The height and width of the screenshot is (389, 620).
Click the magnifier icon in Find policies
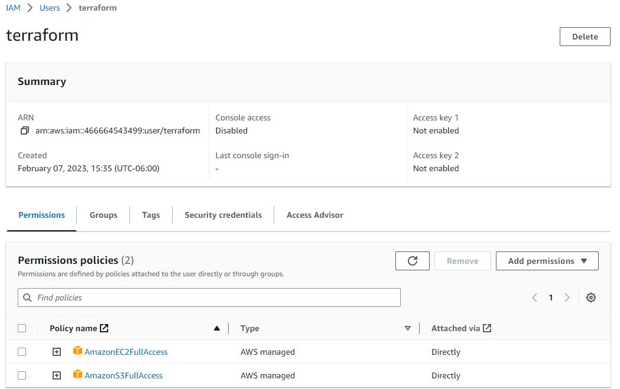pyautogui.click(x=28, y=298)
